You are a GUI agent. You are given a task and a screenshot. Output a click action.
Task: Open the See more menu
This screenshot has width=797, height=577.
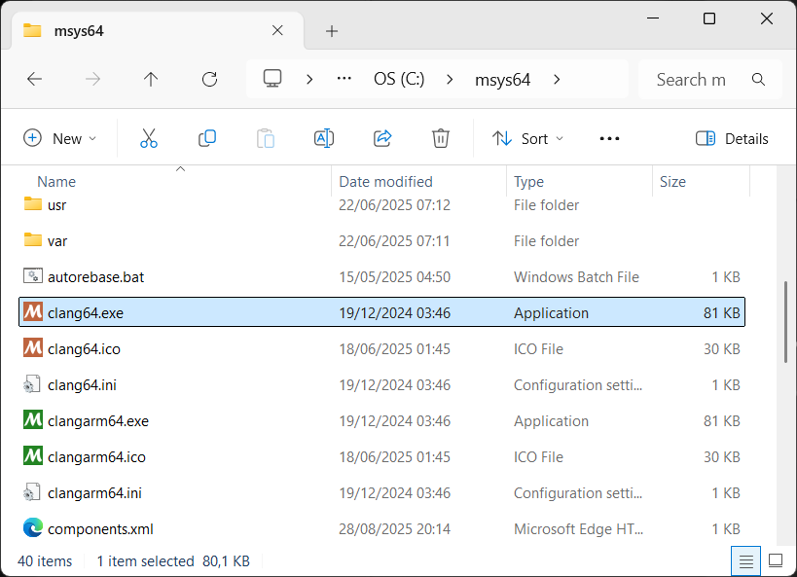609,138
